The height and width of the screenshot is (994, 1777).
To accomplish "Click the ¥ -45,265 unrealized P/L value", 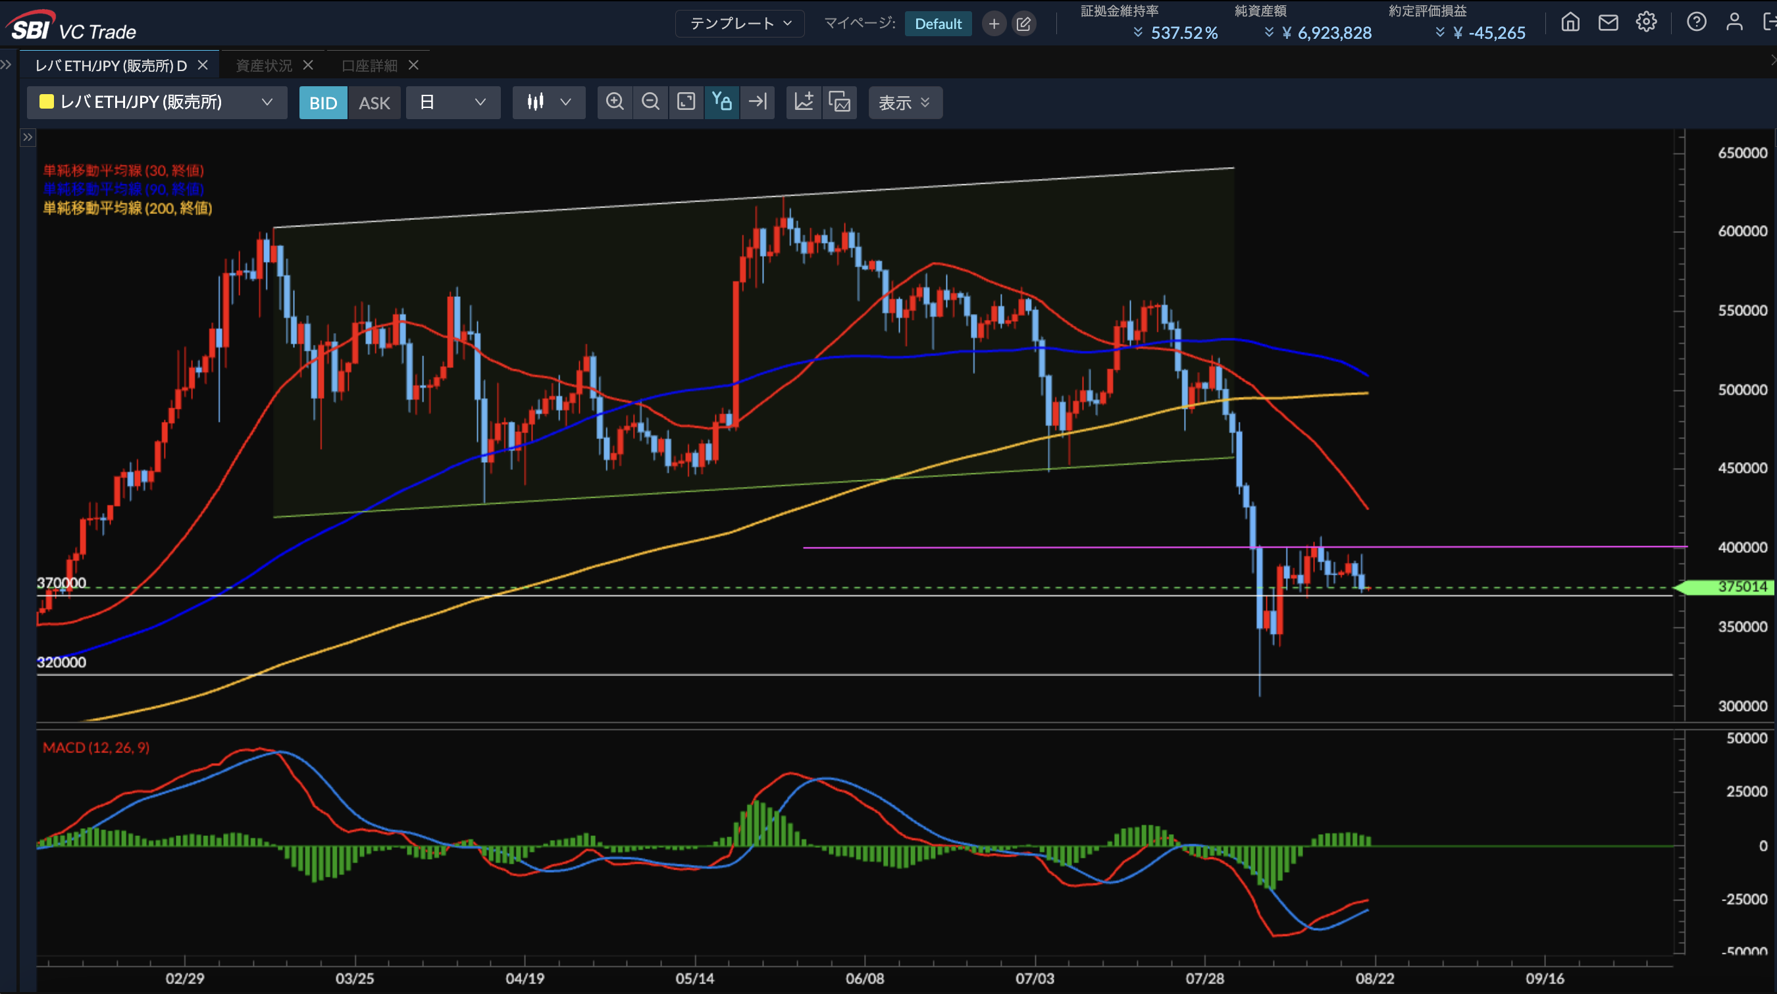I will [x=1489, y=32].
